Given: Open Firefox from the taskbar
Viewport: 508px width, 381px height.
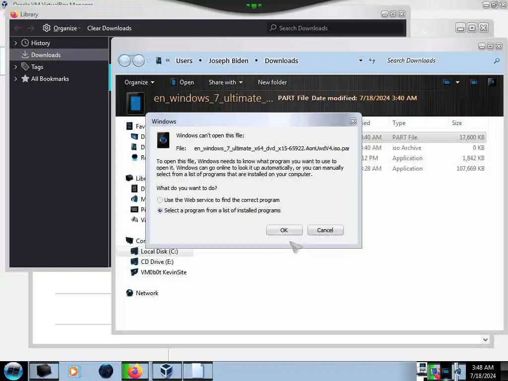Looking at the screenshot, I should click(x=135, y=371).
